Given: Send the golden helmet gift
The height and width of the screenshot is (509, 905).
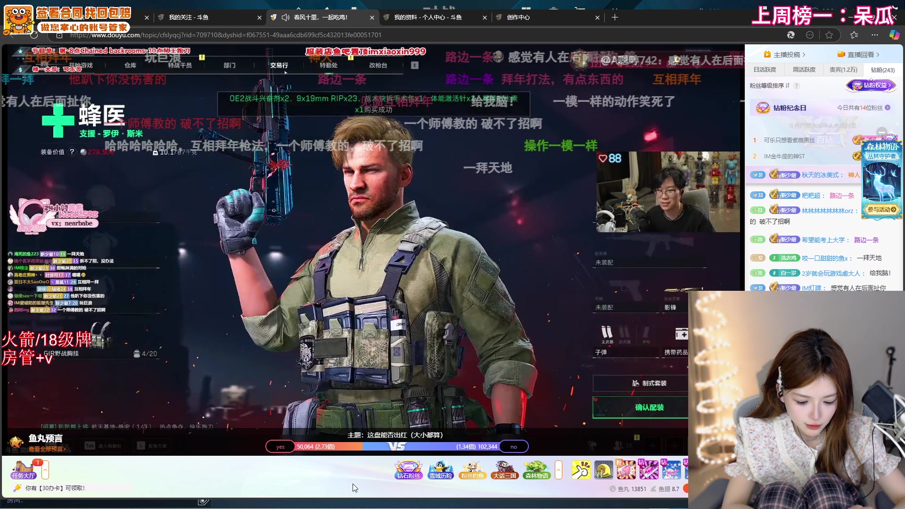Looking at the screenshot, I should (x=603, y=470).
